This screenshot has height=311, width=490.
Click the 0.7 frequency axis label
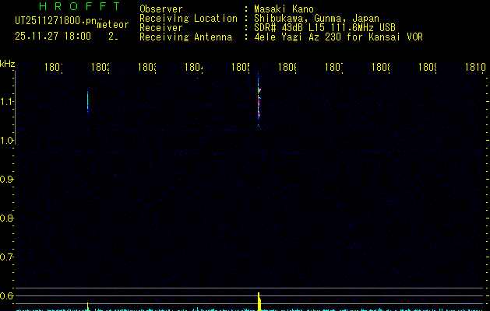tap(7, 257)
